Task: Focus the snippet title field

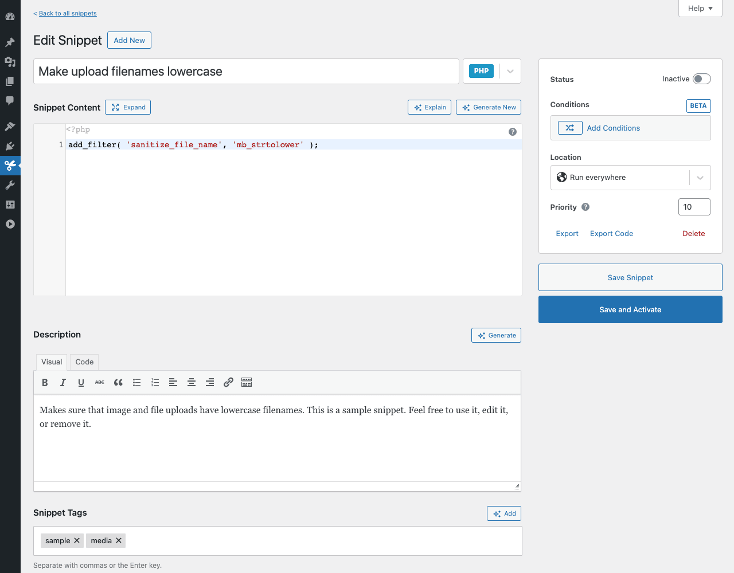Action: (x=246, y=72)
